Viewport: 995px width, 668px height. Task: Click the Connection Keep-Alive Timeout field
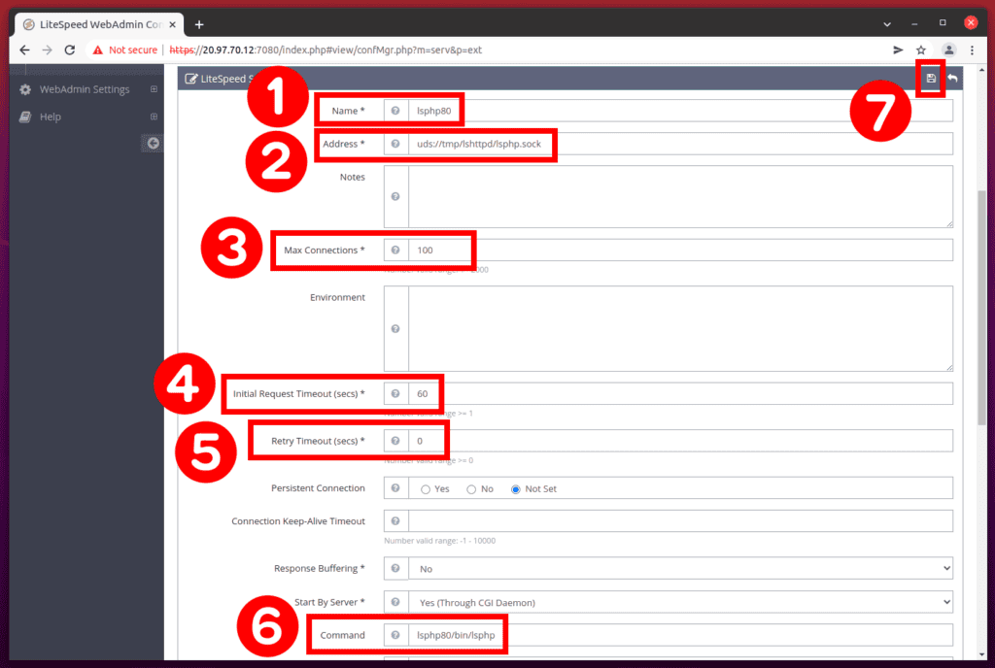[x=681, y=521]
